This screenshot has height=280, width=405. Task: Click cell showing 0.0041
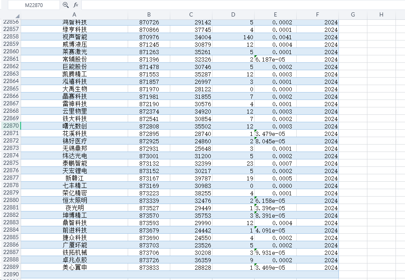275,37
